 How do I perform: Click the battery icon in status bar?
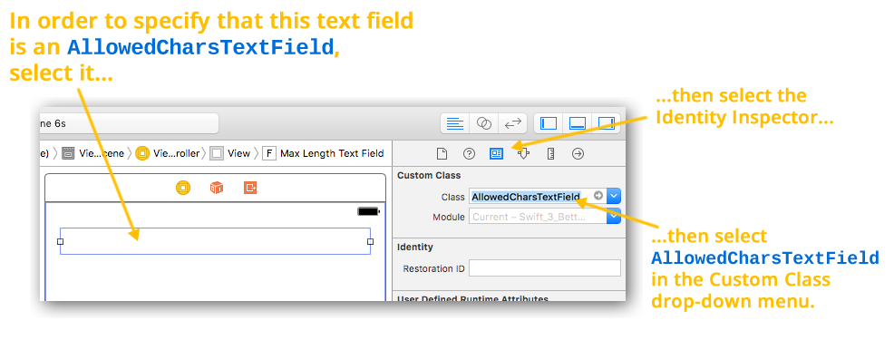click(x=368, y=211)
